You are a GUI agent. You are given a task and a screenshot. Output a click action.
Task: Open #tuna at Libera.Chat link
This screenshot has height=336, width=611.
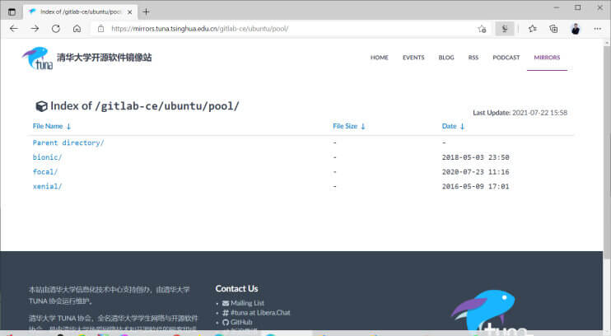pos(260,313)
